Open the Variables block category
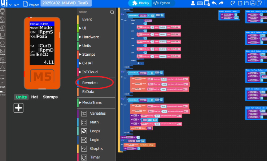 tap(96, 113)
